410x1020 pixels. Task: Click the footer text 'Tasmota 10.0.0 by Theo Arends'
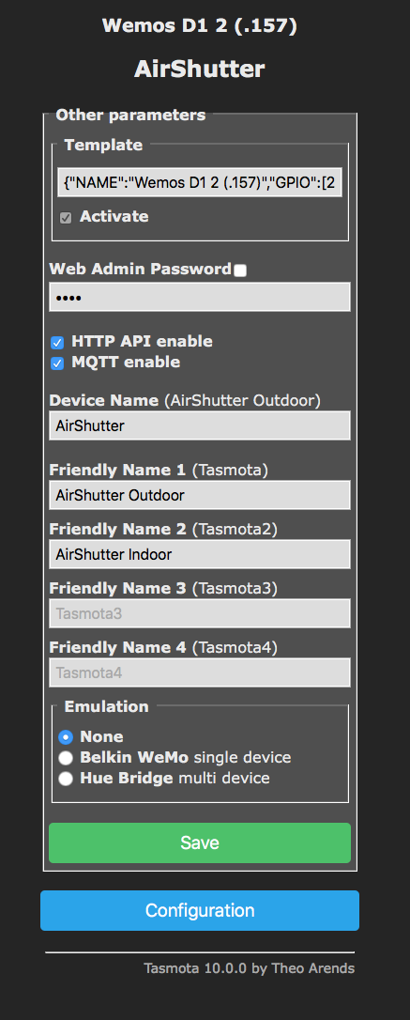point(249,968)
